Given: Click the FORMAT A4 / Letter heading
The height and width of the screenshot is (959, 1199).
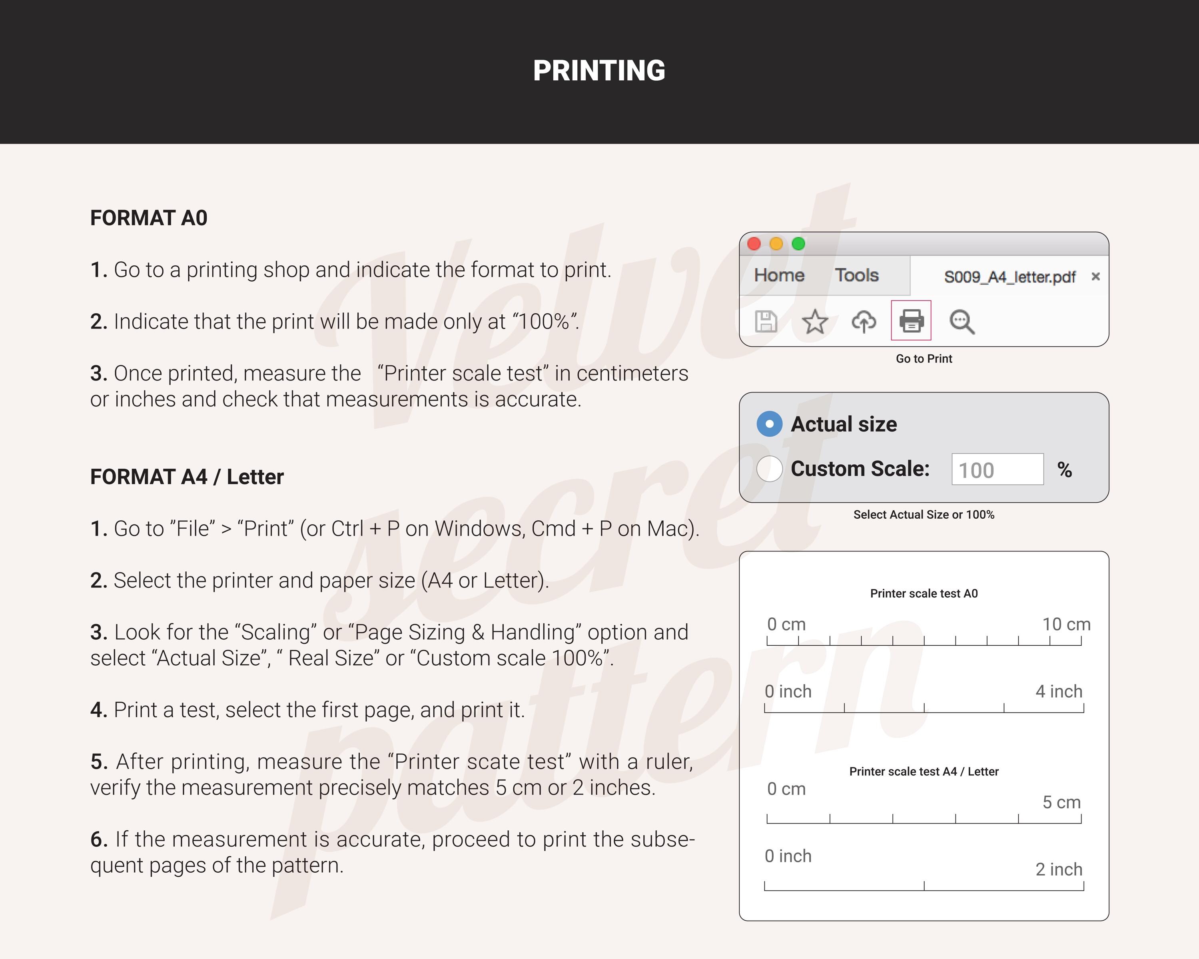Looking at the screenshot, I should [187, 477].
